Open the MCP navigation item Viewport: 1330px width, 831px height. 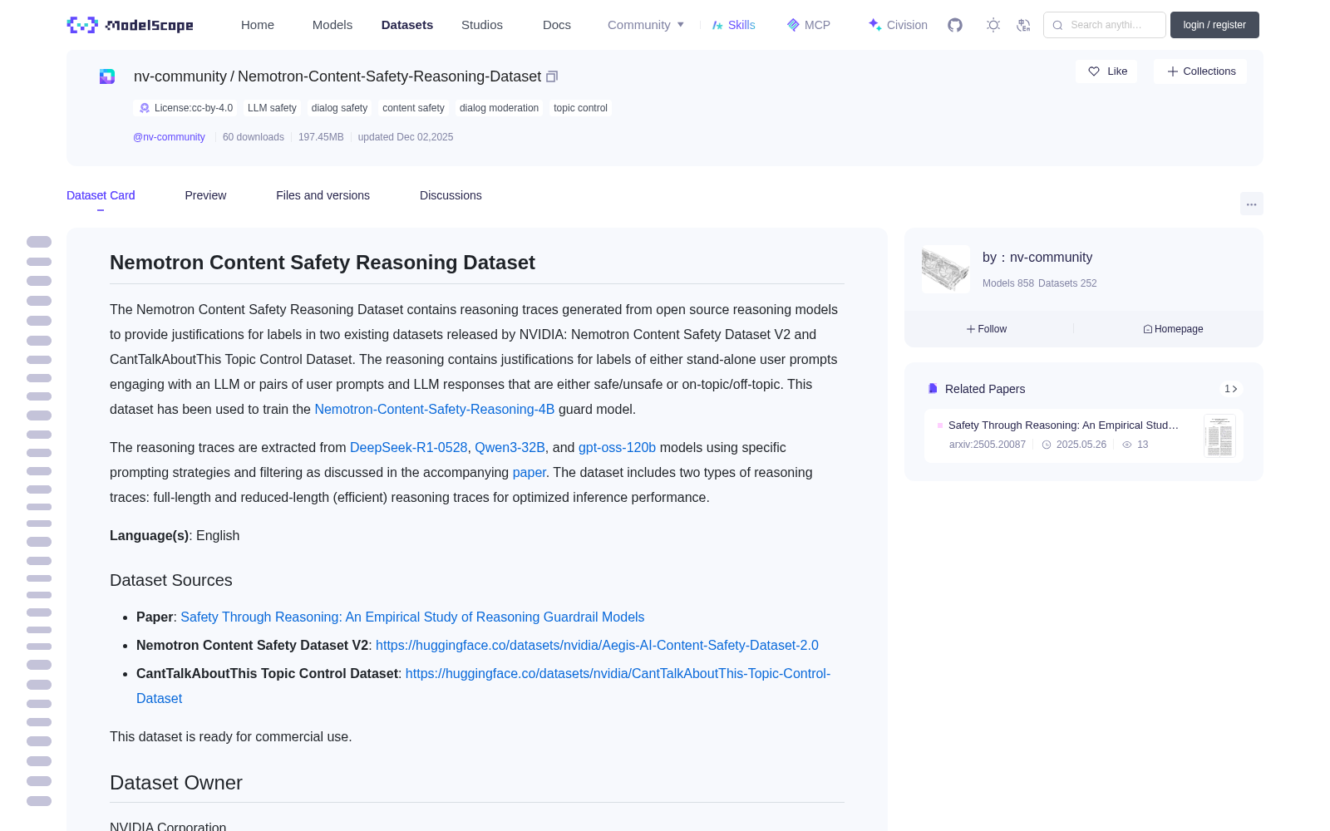[809, 25]
